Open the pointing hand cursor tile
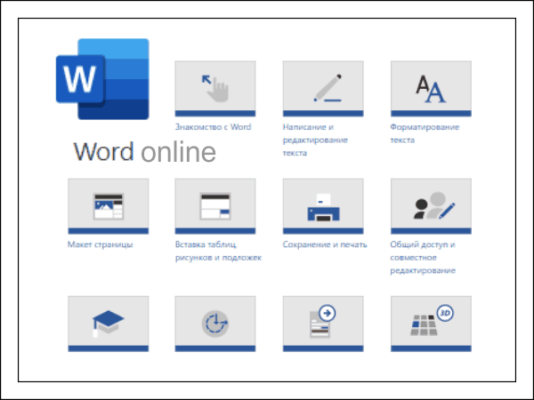Image resolution: width=534 pixels, height=400 pixels. (215, 88)
